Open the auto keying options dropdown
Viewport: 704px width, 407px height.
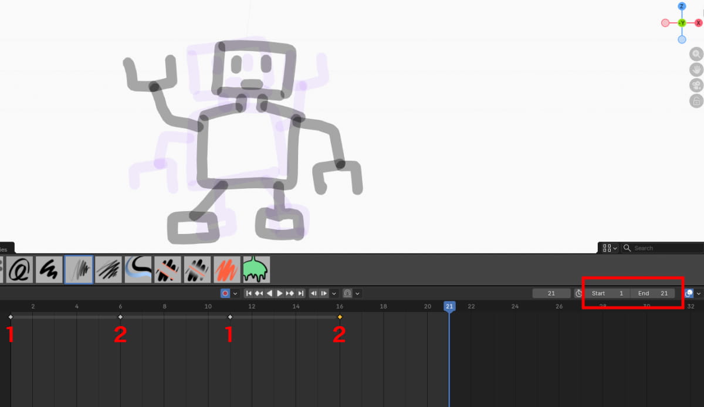point(235,293)
